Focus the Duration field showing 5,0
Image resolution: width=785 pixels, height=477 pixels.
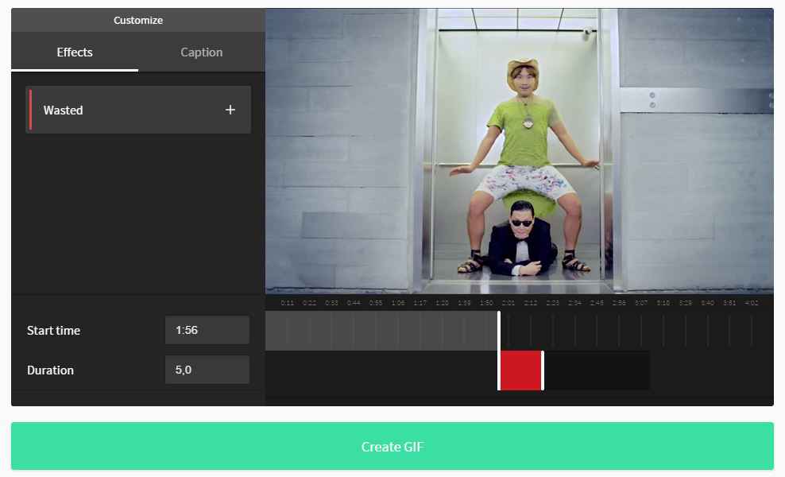[207, 370]
